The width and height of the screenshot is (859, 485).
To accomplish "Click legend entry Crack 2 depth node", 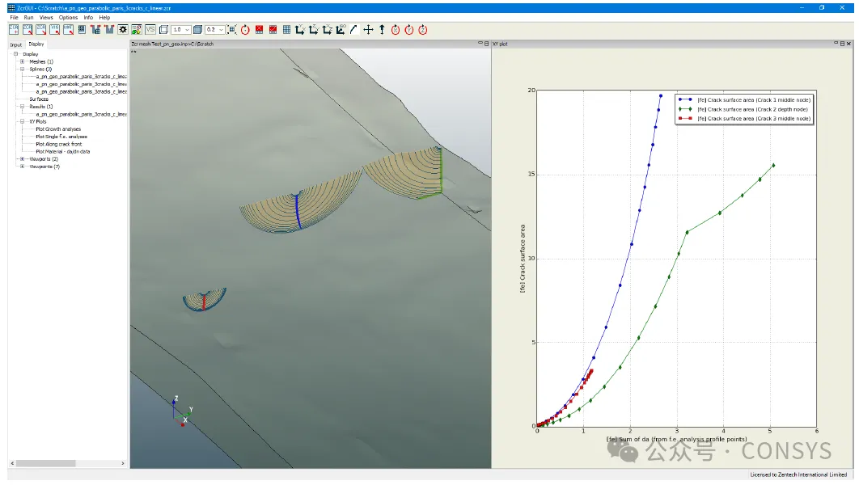I will (x=743, y=109).
